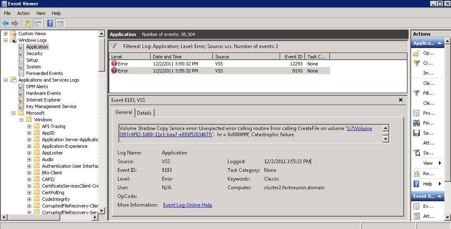Click the Clear Log 'Cle...' action above Filt...
This screenshot has width=451, height=229.
coord(429,83)
